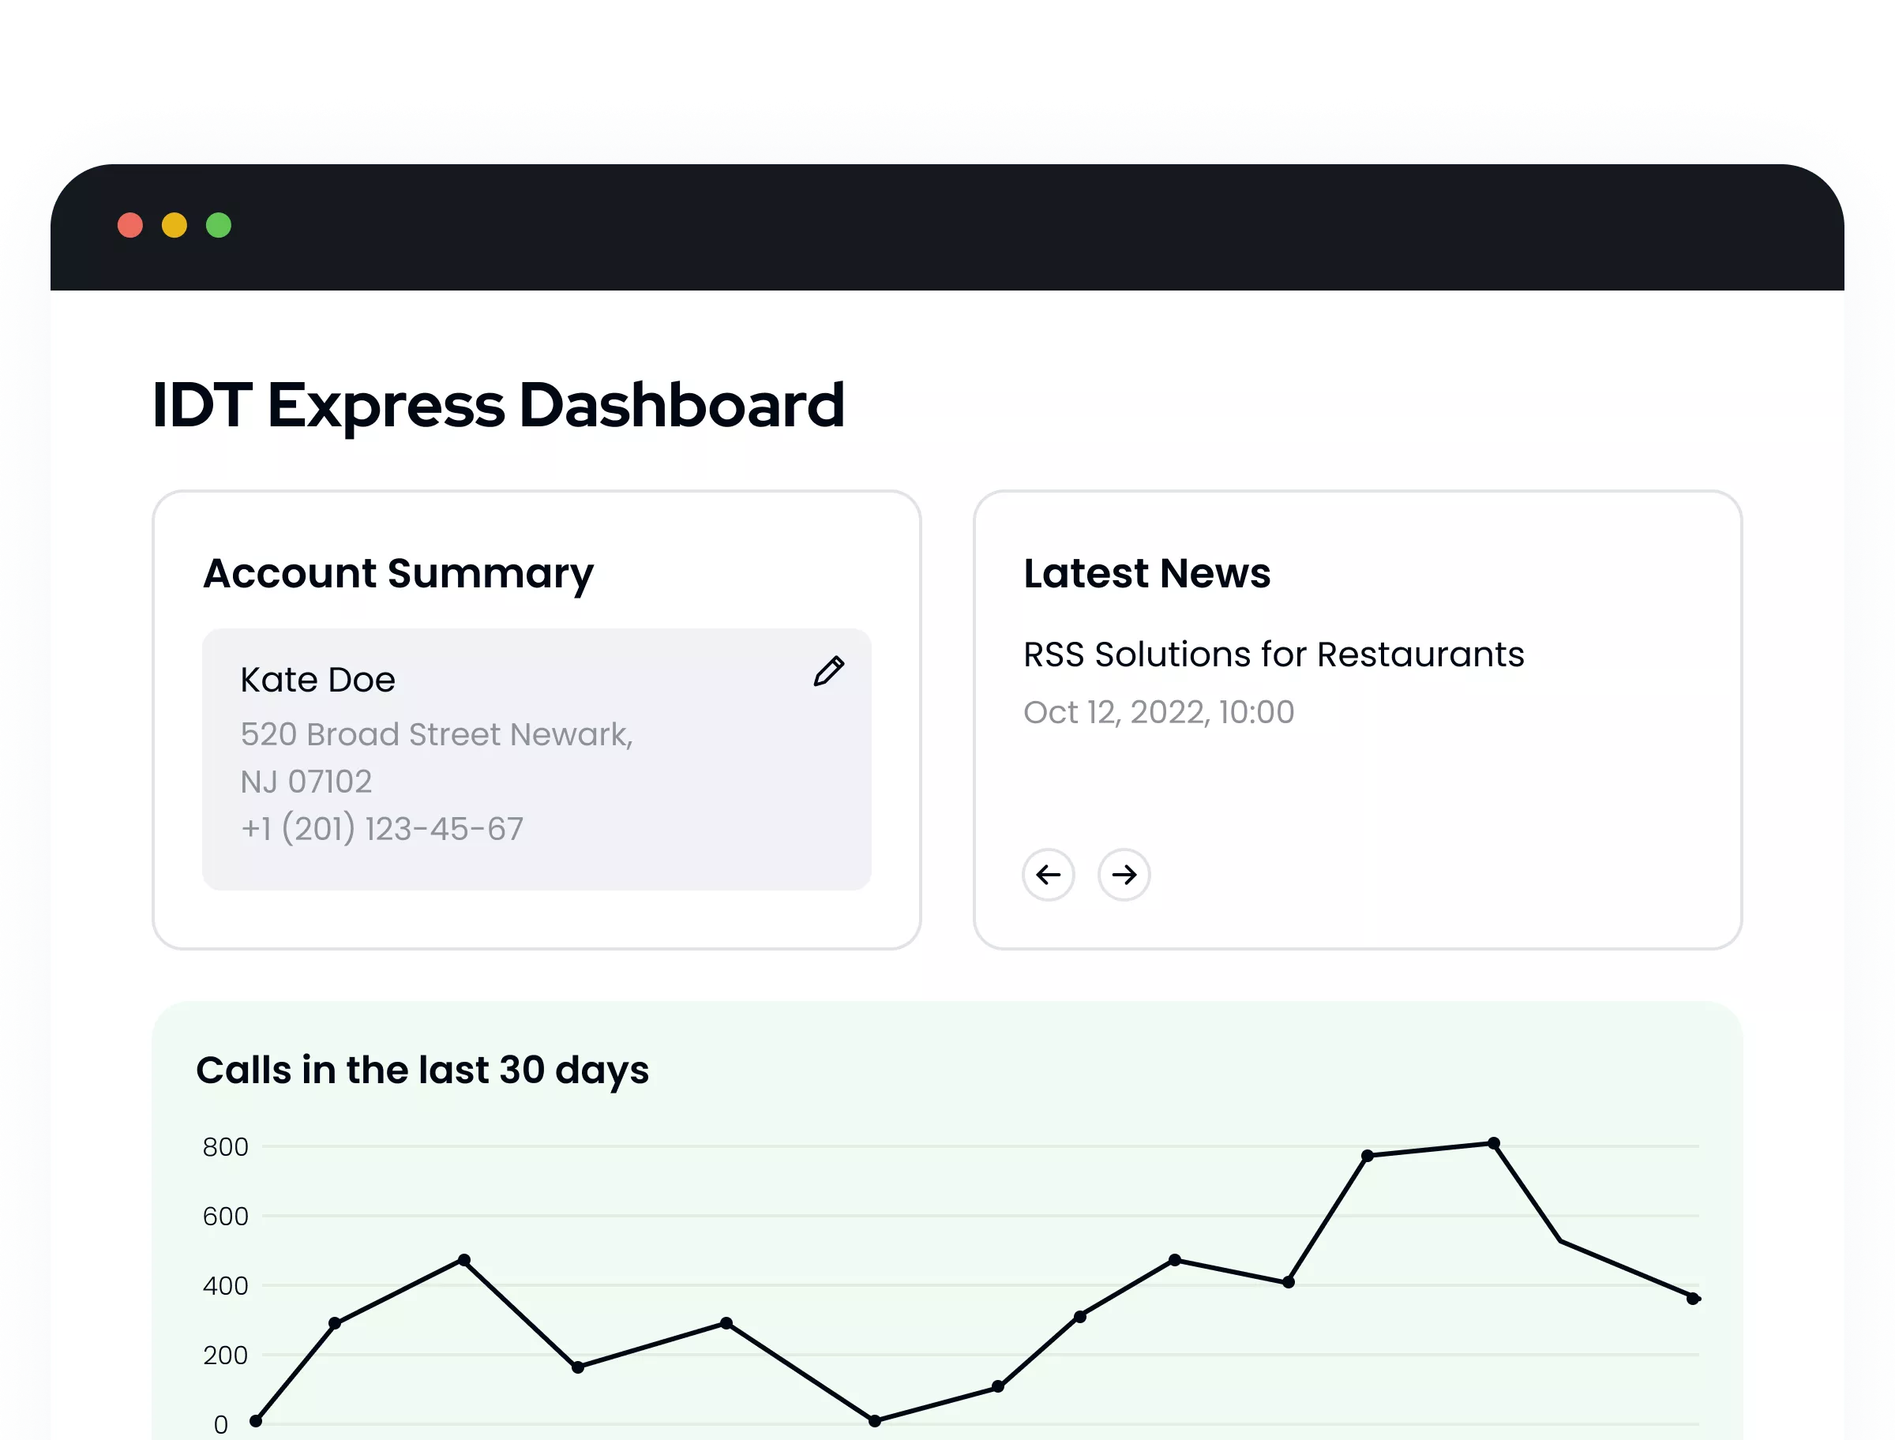Click the phone number +1 (201) 123-45-67
Screen dimensions: 1895x1440
tap(381, 829)
